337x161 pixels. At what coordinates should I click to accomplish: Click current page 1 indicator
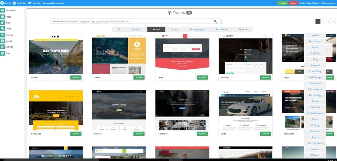pos(318,21)
